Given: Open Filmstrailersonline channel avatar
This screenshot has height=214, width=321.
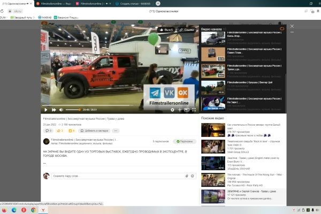Looking at the screenshot, I should pos(46,141).
